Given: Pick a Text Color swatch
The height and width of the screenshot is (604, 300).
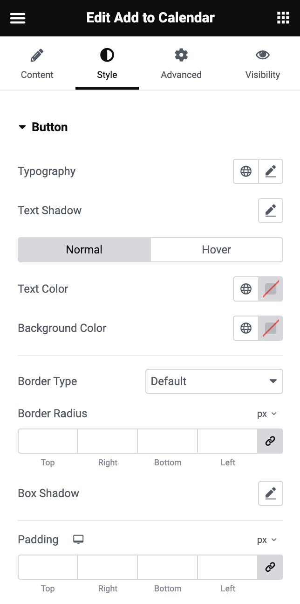Looking at the screenshot, I should [x=271, y=289].
